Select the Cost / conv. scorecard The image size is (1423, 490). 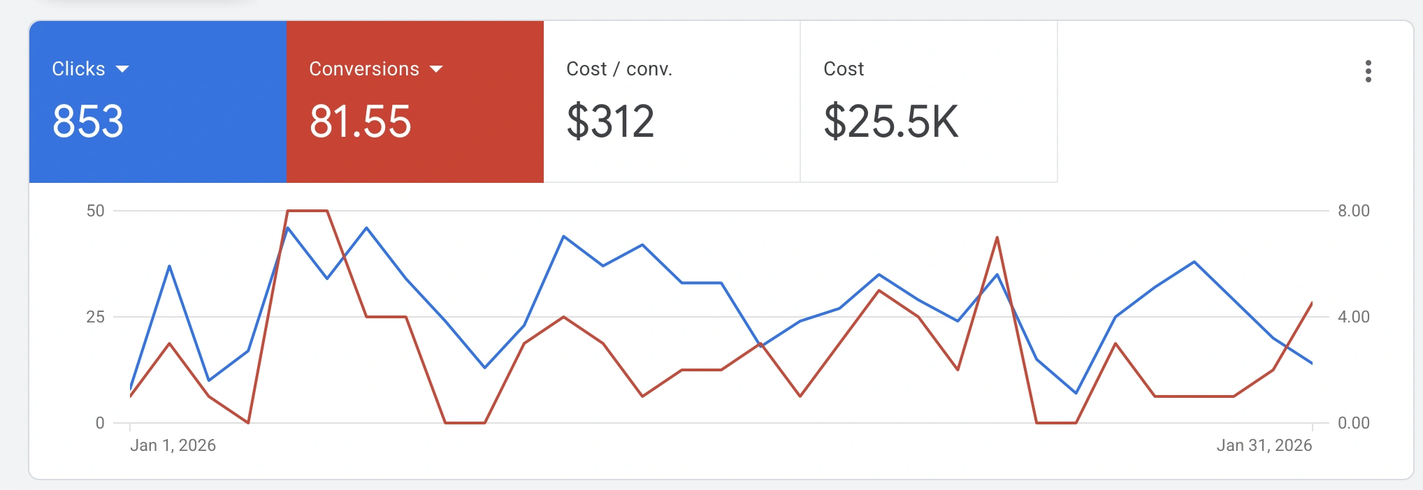(672, 102)
